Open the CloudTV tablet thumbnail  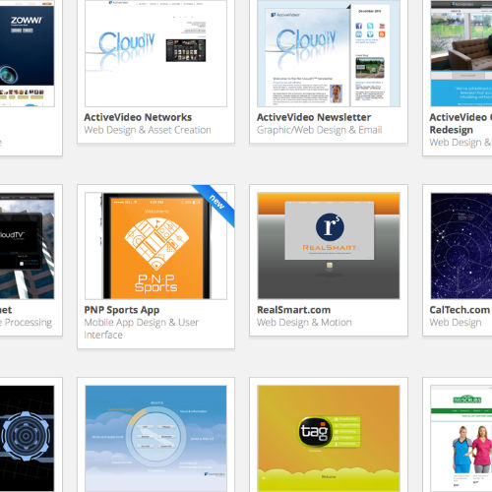pyautogui.click(x=27, y=246)
